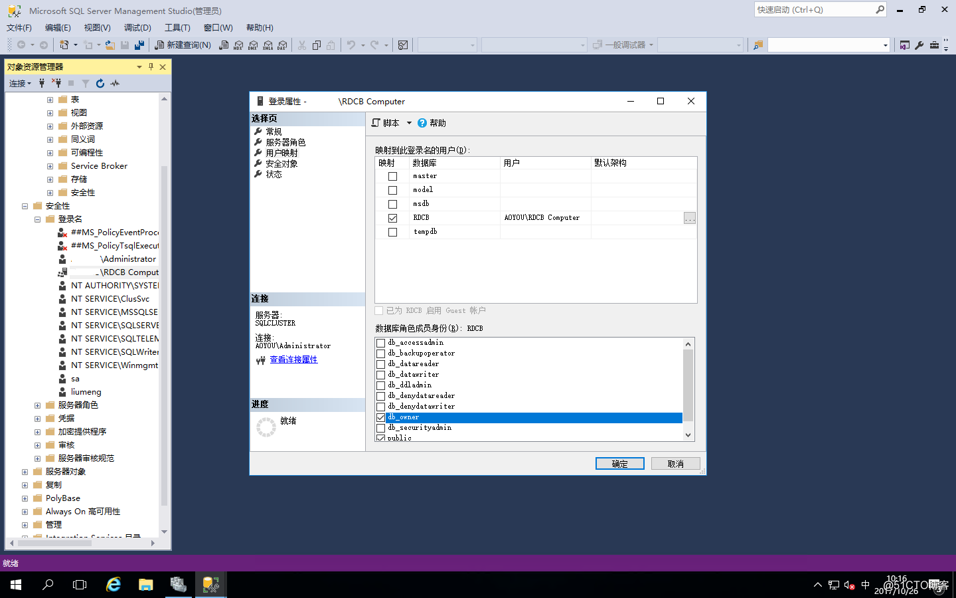Open the 文件(F) menu
This screenshot has height=598, width=956.
pyautogui.click(x=19, y=28)
